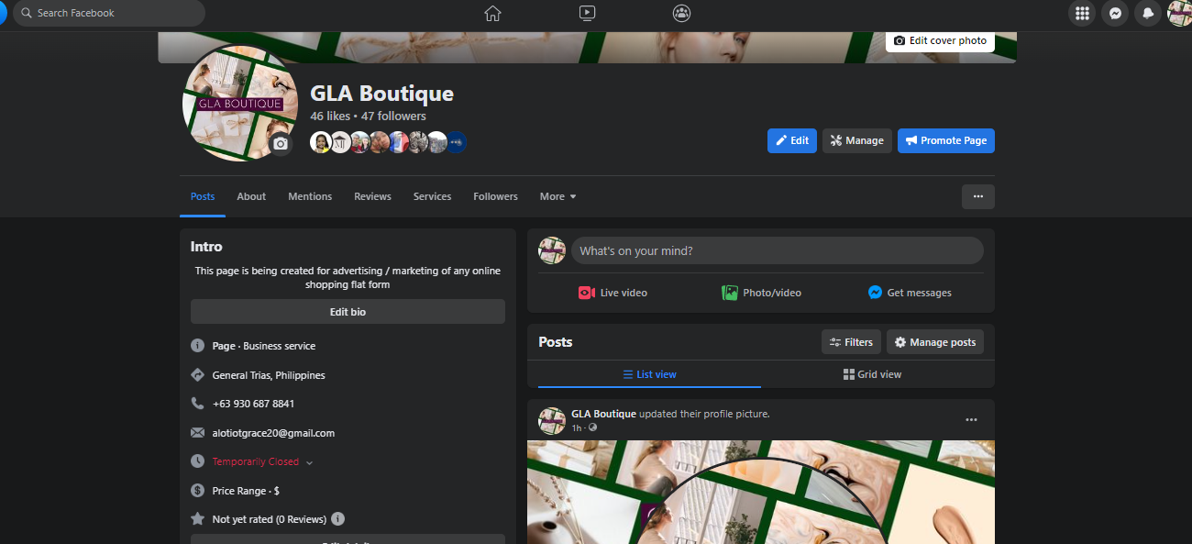
Task: Click the Live video option
Action: click(x=613, y=293)
